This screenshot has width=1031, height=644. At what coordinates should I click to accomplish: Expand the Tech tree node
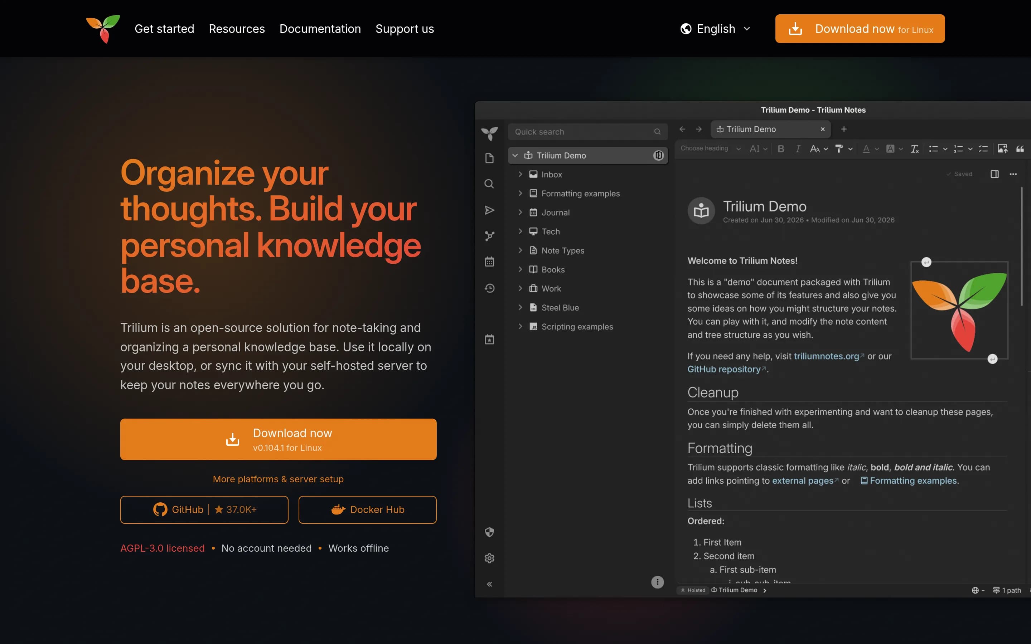coord(520,231)
